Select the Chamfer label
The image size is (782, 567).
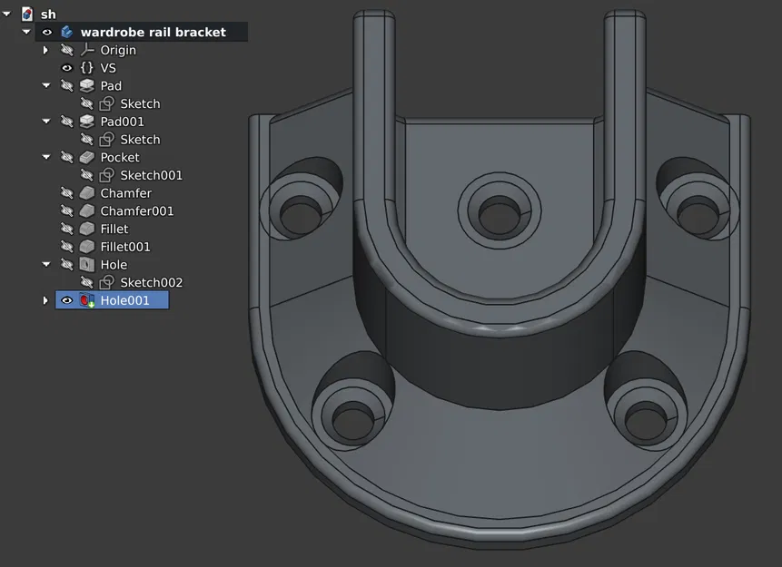(125, 193)
